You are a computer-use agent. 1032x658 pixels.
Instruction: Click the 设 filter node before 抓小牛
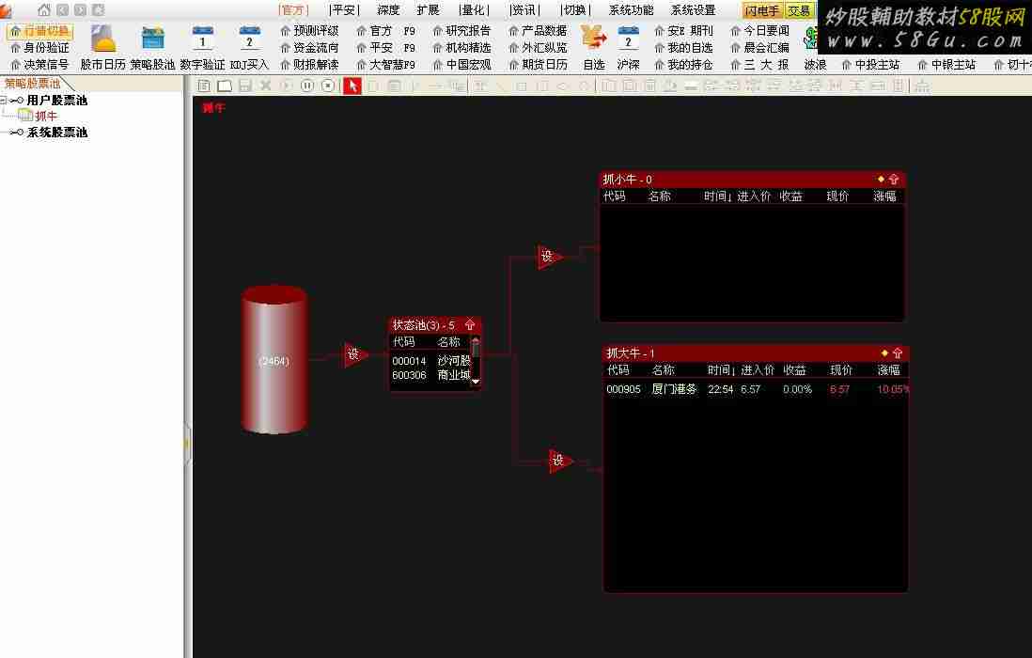(548, 257)
